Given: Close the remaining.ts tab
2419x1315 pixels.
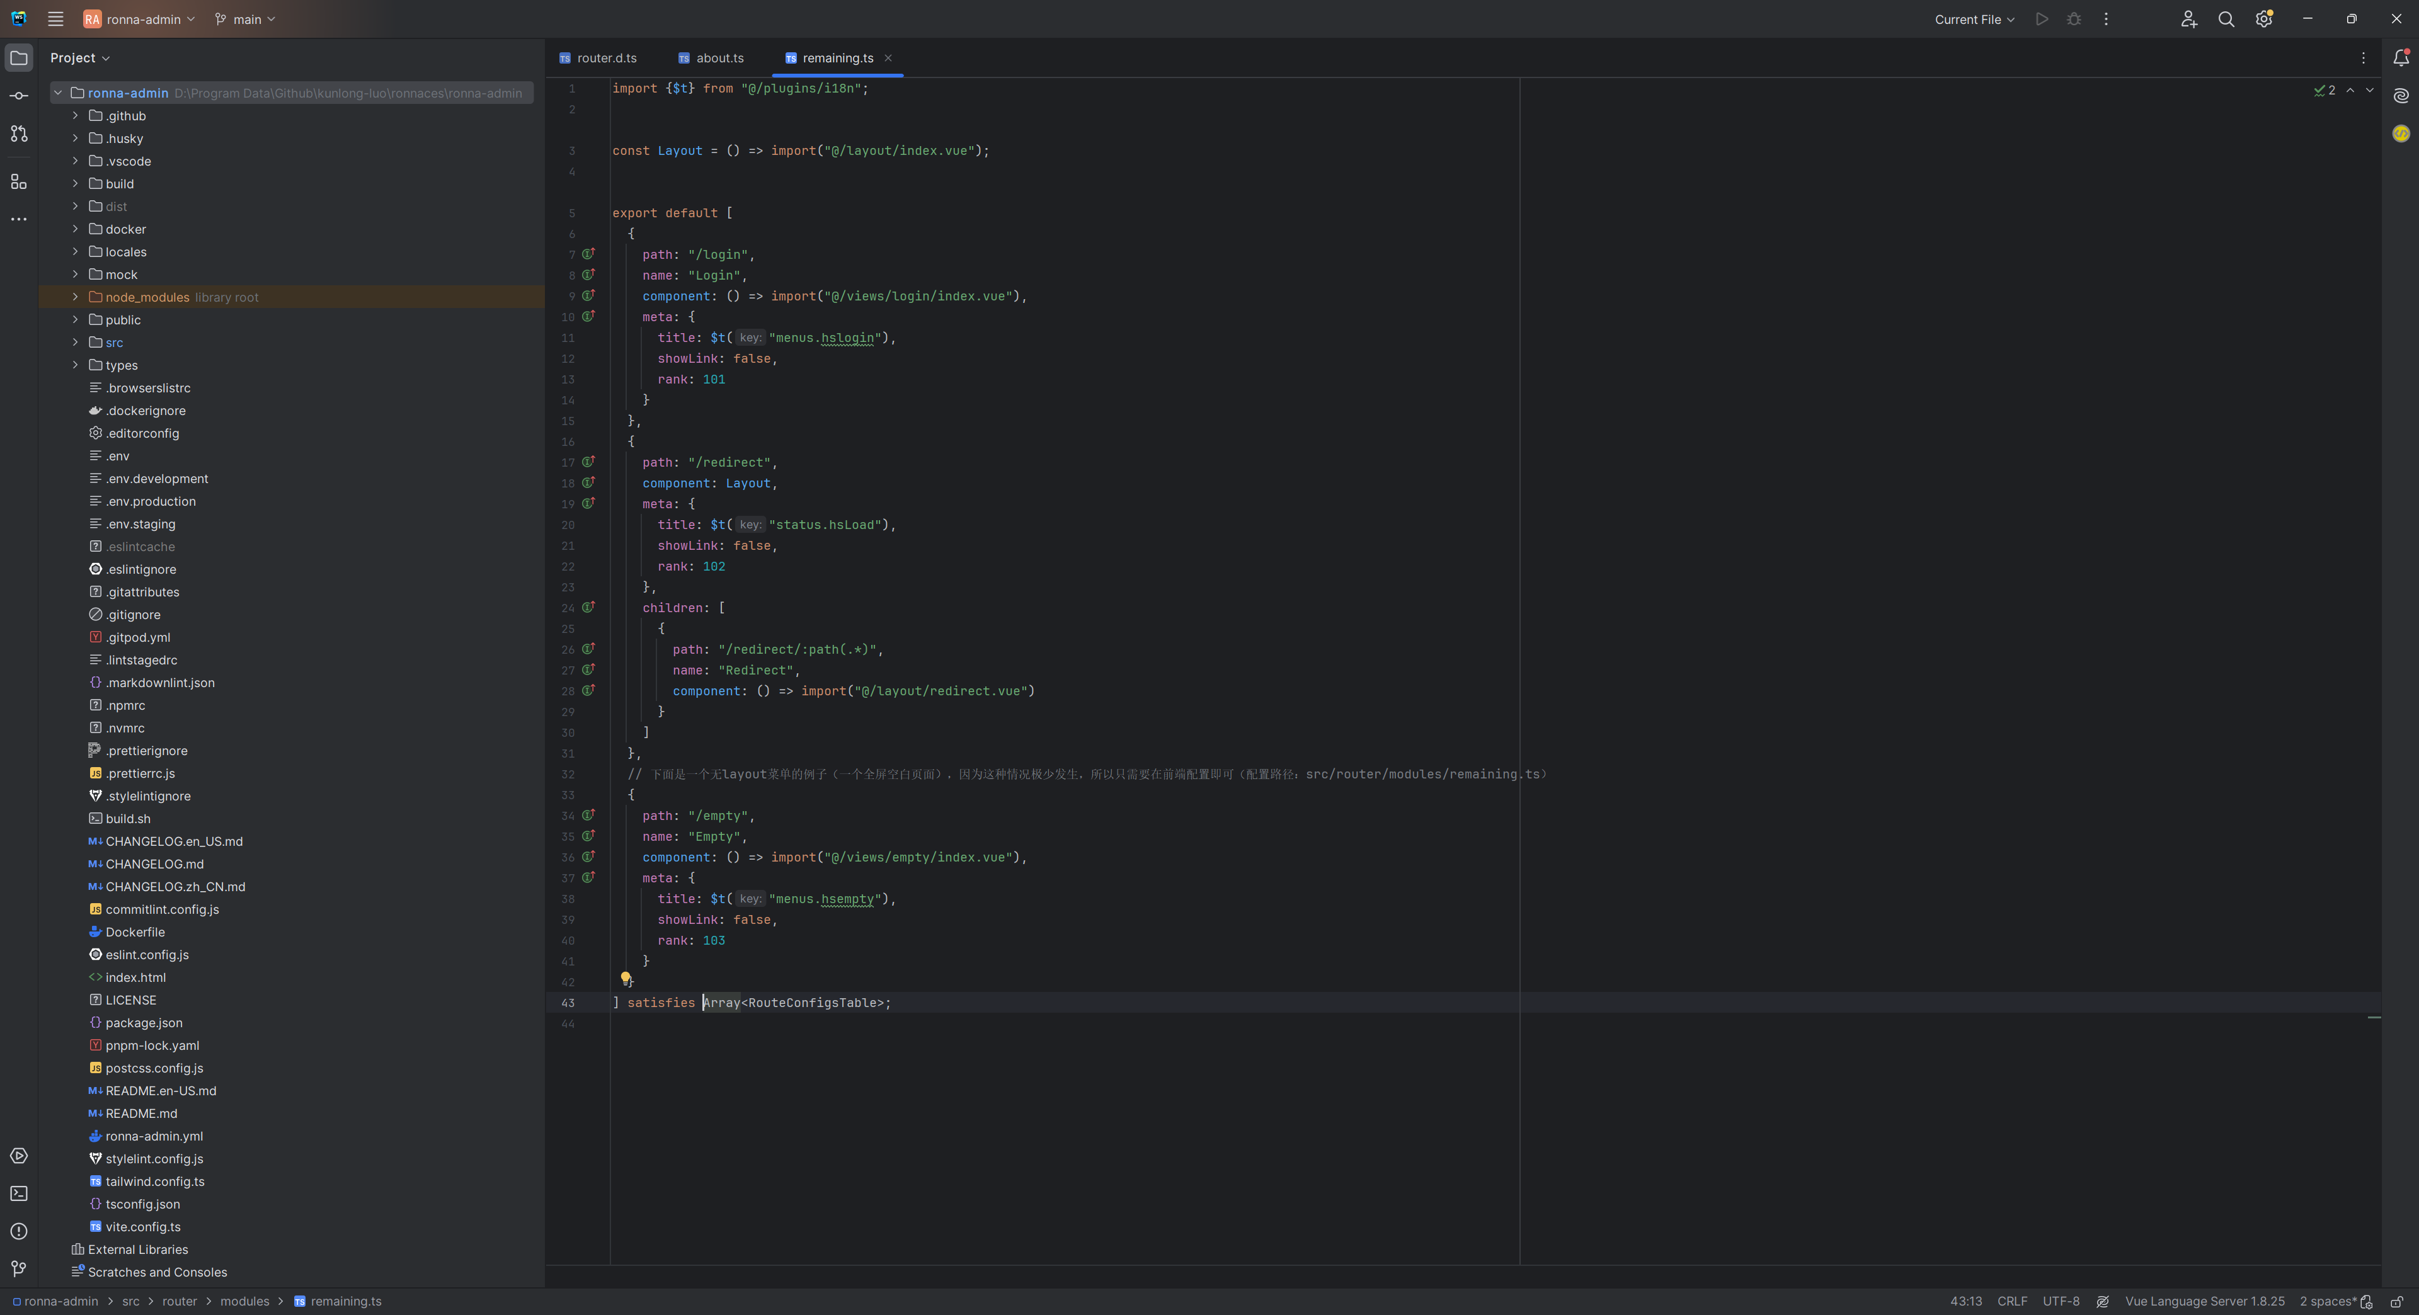Looking at the screenshot, I should 888,58.
